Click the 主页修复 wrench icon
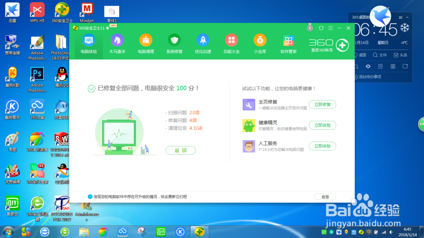Viewport: 424px width, 238px height. (x=249, y=105)
